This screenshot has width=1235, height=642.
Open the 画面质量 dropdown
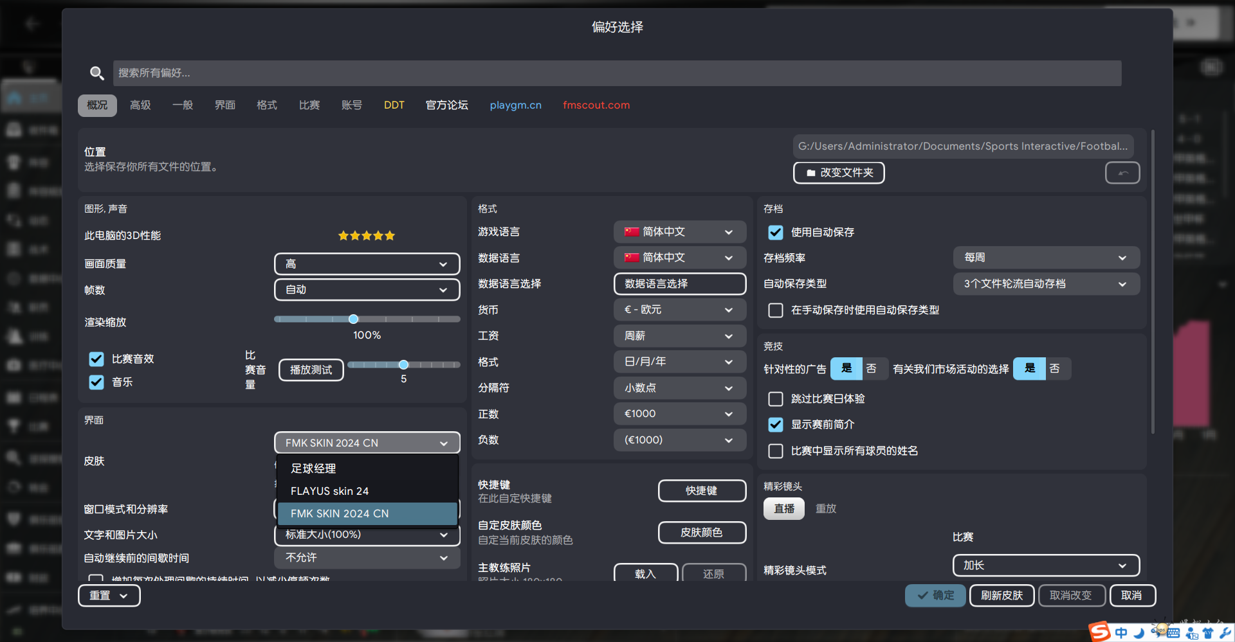(x=367, y=264)
